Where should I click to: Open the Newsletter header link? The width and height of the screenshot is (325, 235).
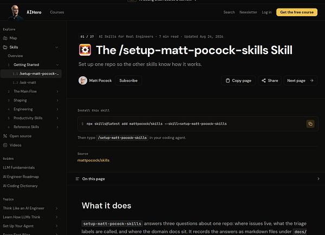click(248, 12)
